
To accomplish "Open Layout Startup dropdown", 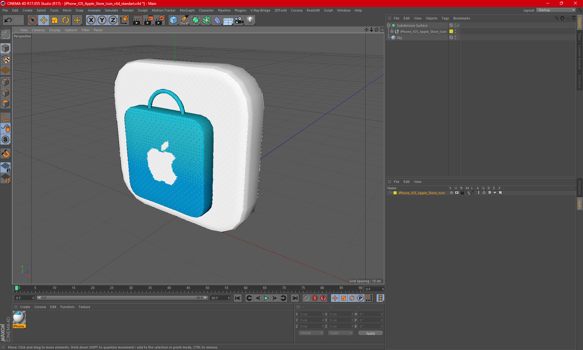I will coord(556,10).
